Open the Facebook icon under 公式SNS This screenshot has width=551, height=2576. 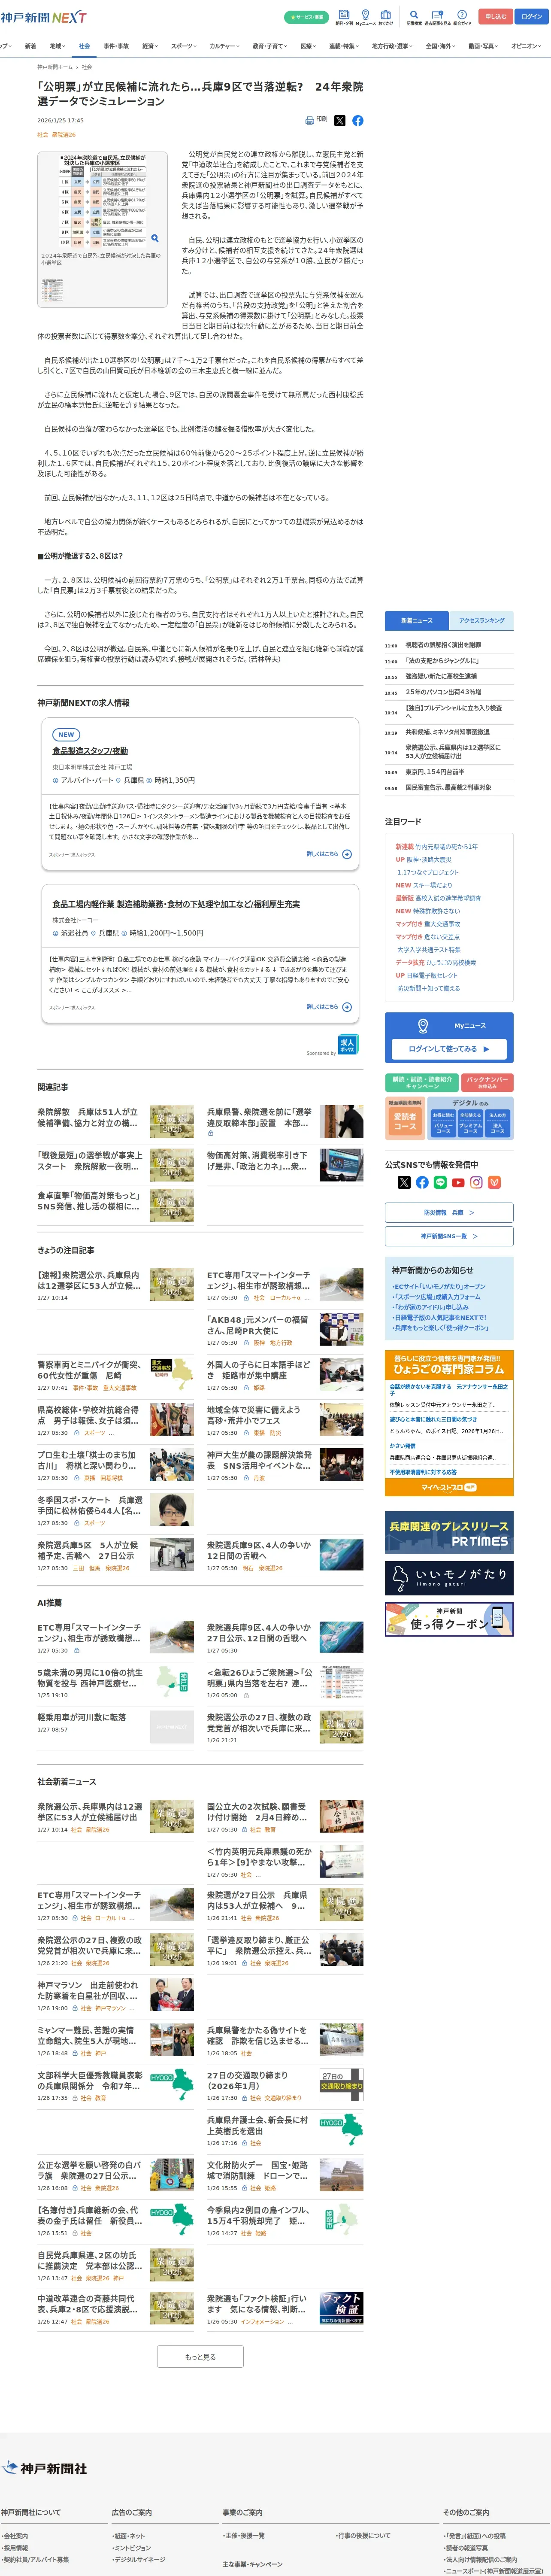coord(422,1182)
